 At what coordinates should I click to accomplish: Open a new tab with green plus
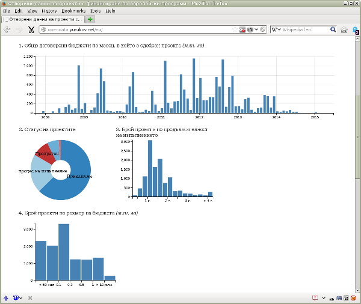pyautogui.click(x=90, y=19)
